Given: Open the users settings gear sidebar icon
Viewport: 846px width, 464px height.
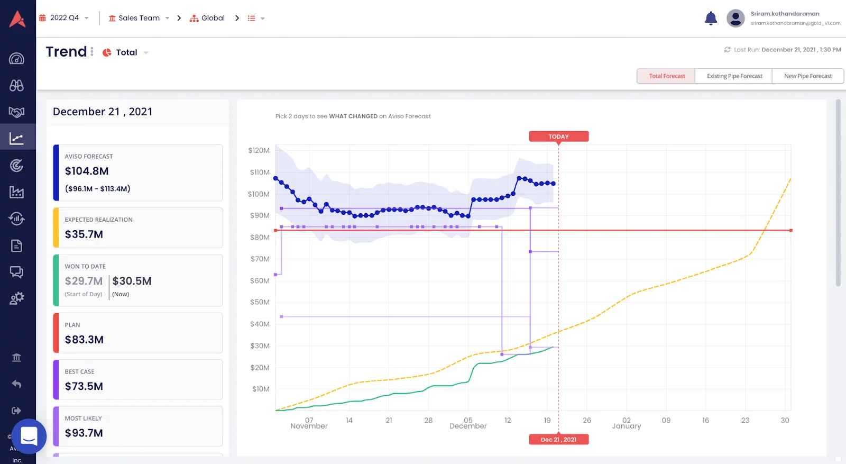Looking at the screenshot, I should [16, 298].
